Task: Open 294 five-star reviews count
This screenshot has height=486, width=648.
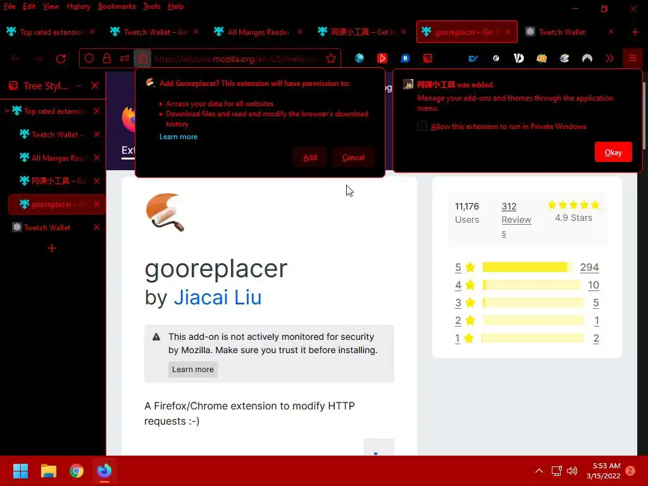Action: (589, 268)
